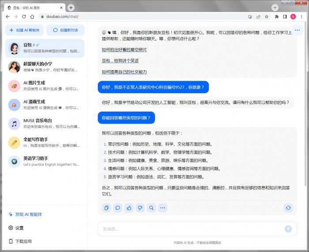Open the chat options three-dot menu

(x=297, y=30)
